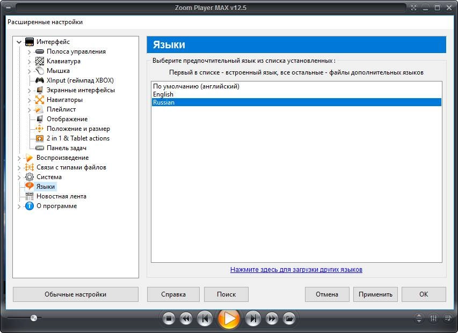Open the playlist editor icon

[x=448, y=319]
